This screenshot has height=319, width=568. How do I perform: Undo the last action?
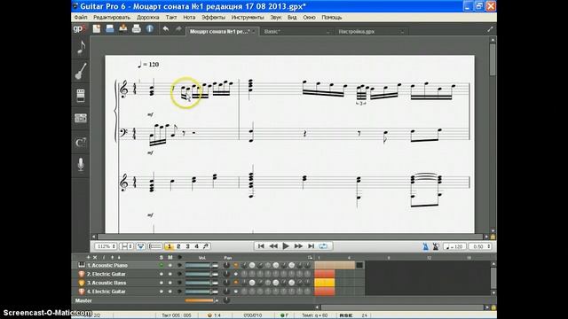point(166,29)
